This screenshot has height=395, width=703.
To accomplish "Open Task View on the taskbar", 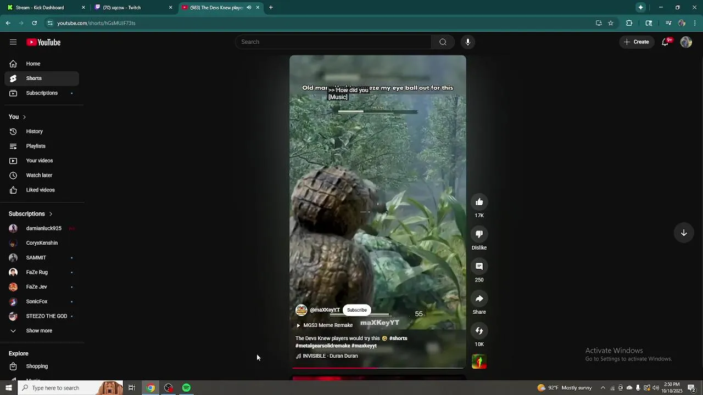I will tap(132, 388).
